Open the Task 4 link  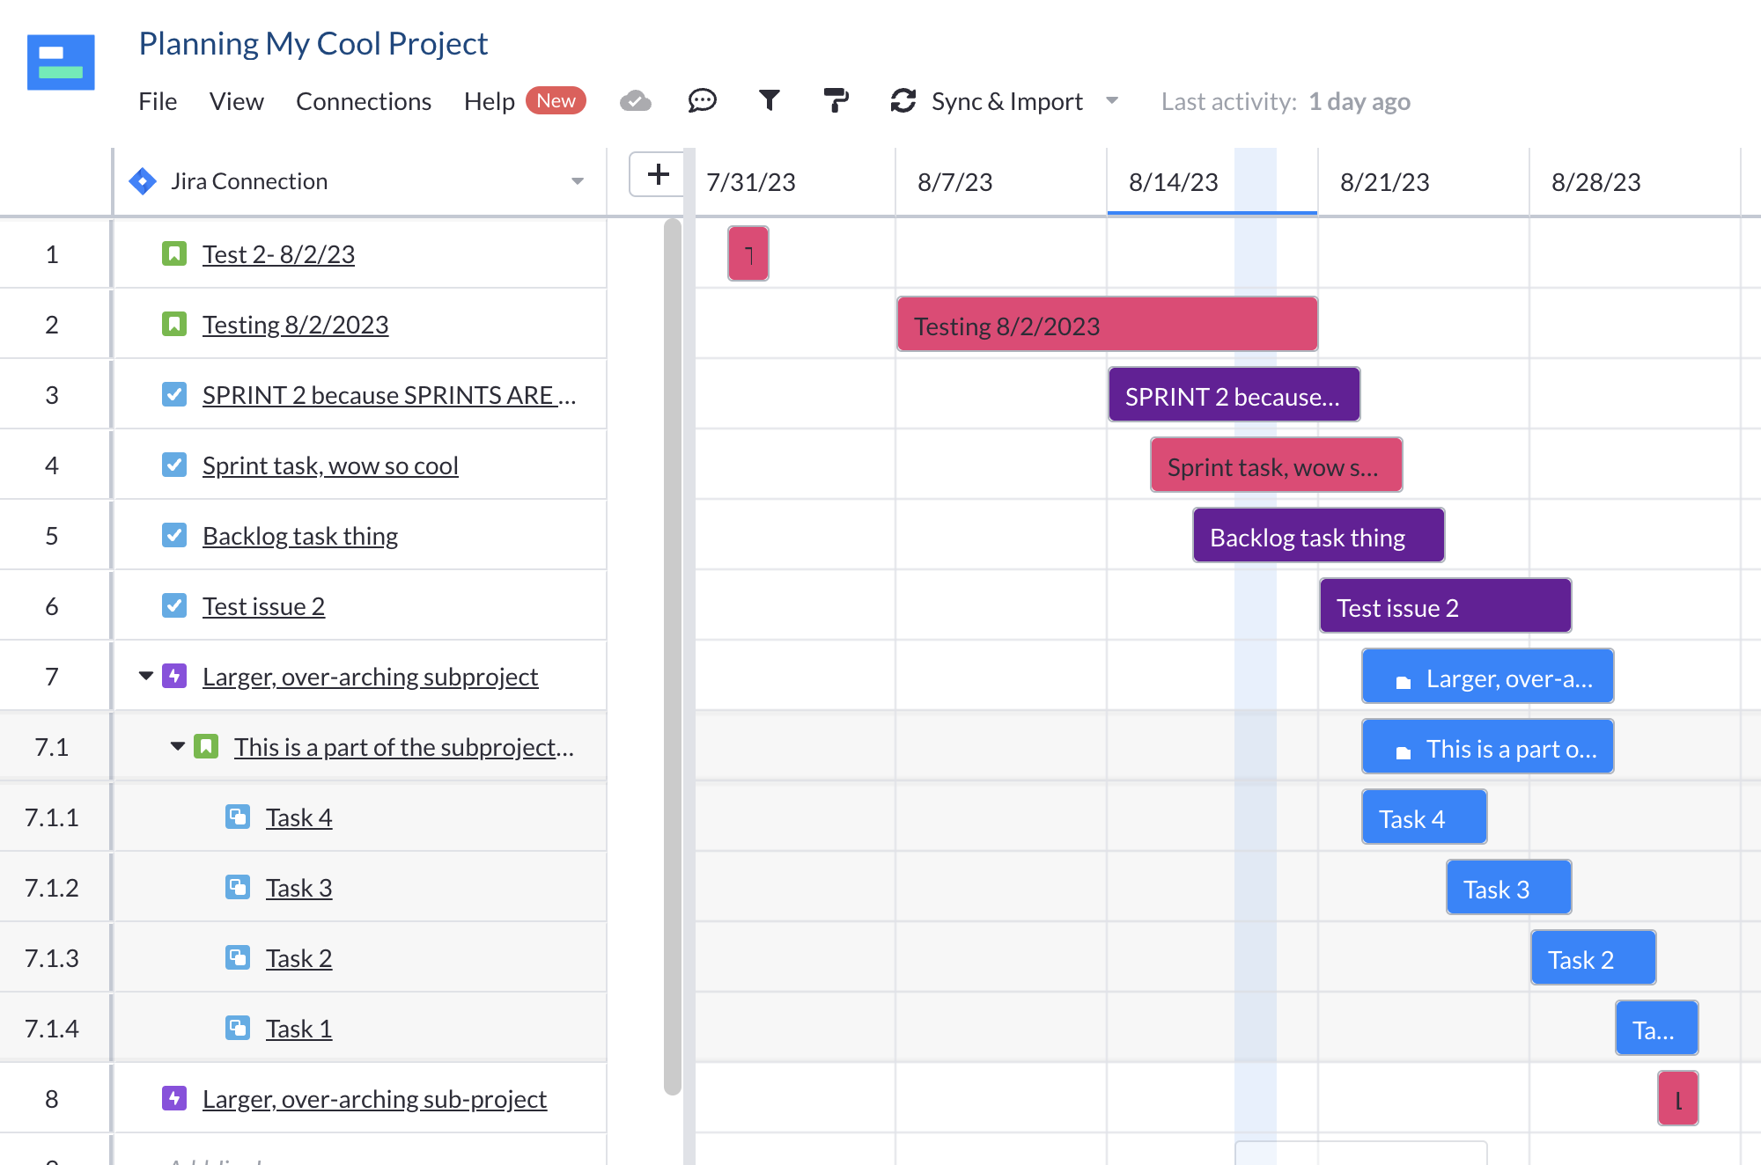[299, 817]
